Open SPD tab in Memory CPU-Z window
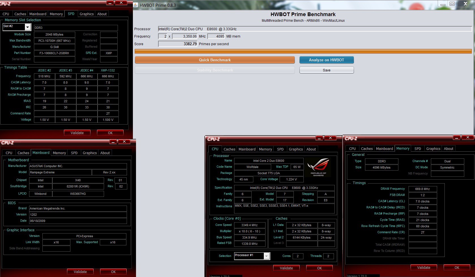The image size is (475, 277). 418,149
